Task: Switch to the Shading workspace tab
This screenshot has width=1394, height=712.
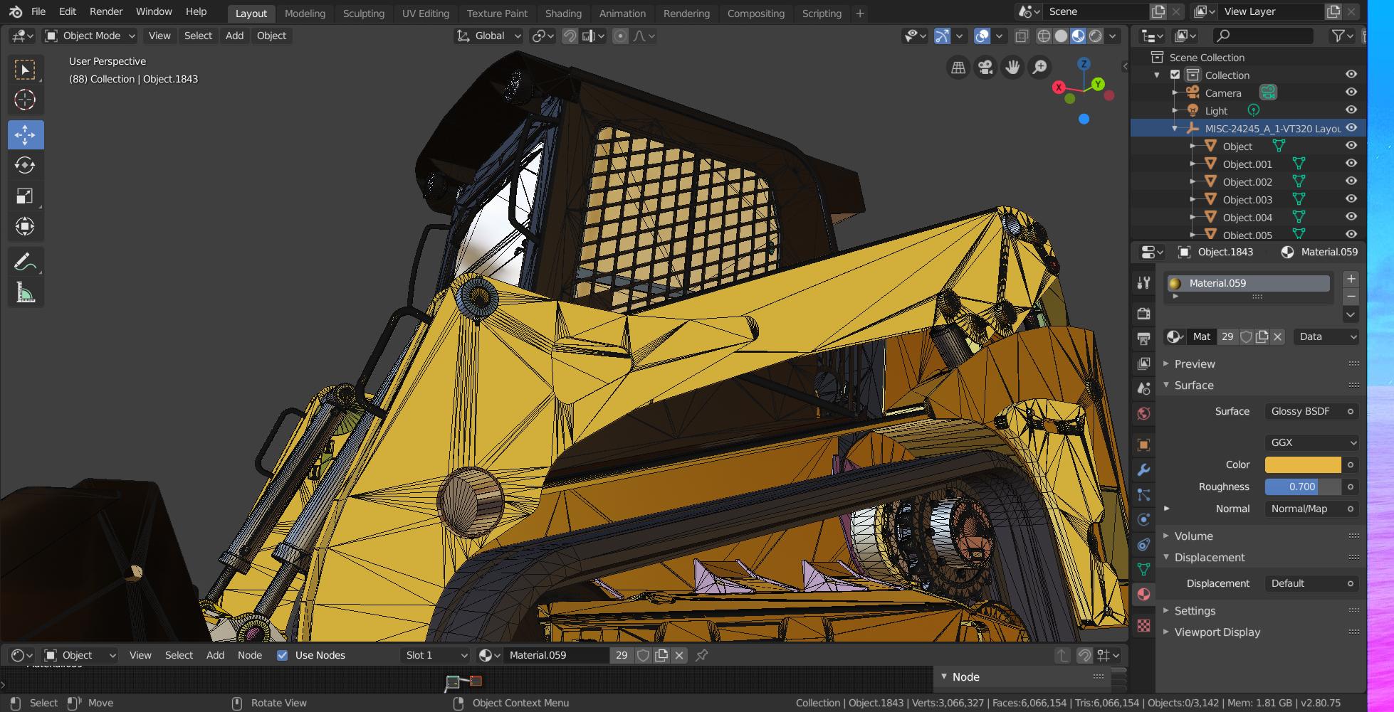Action: point(563,13)
